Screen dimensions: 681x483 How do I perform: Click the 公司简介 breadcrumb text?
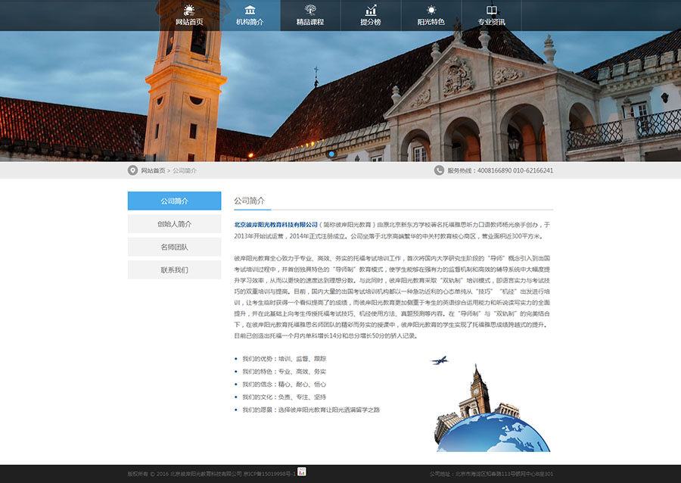point(185,170)
